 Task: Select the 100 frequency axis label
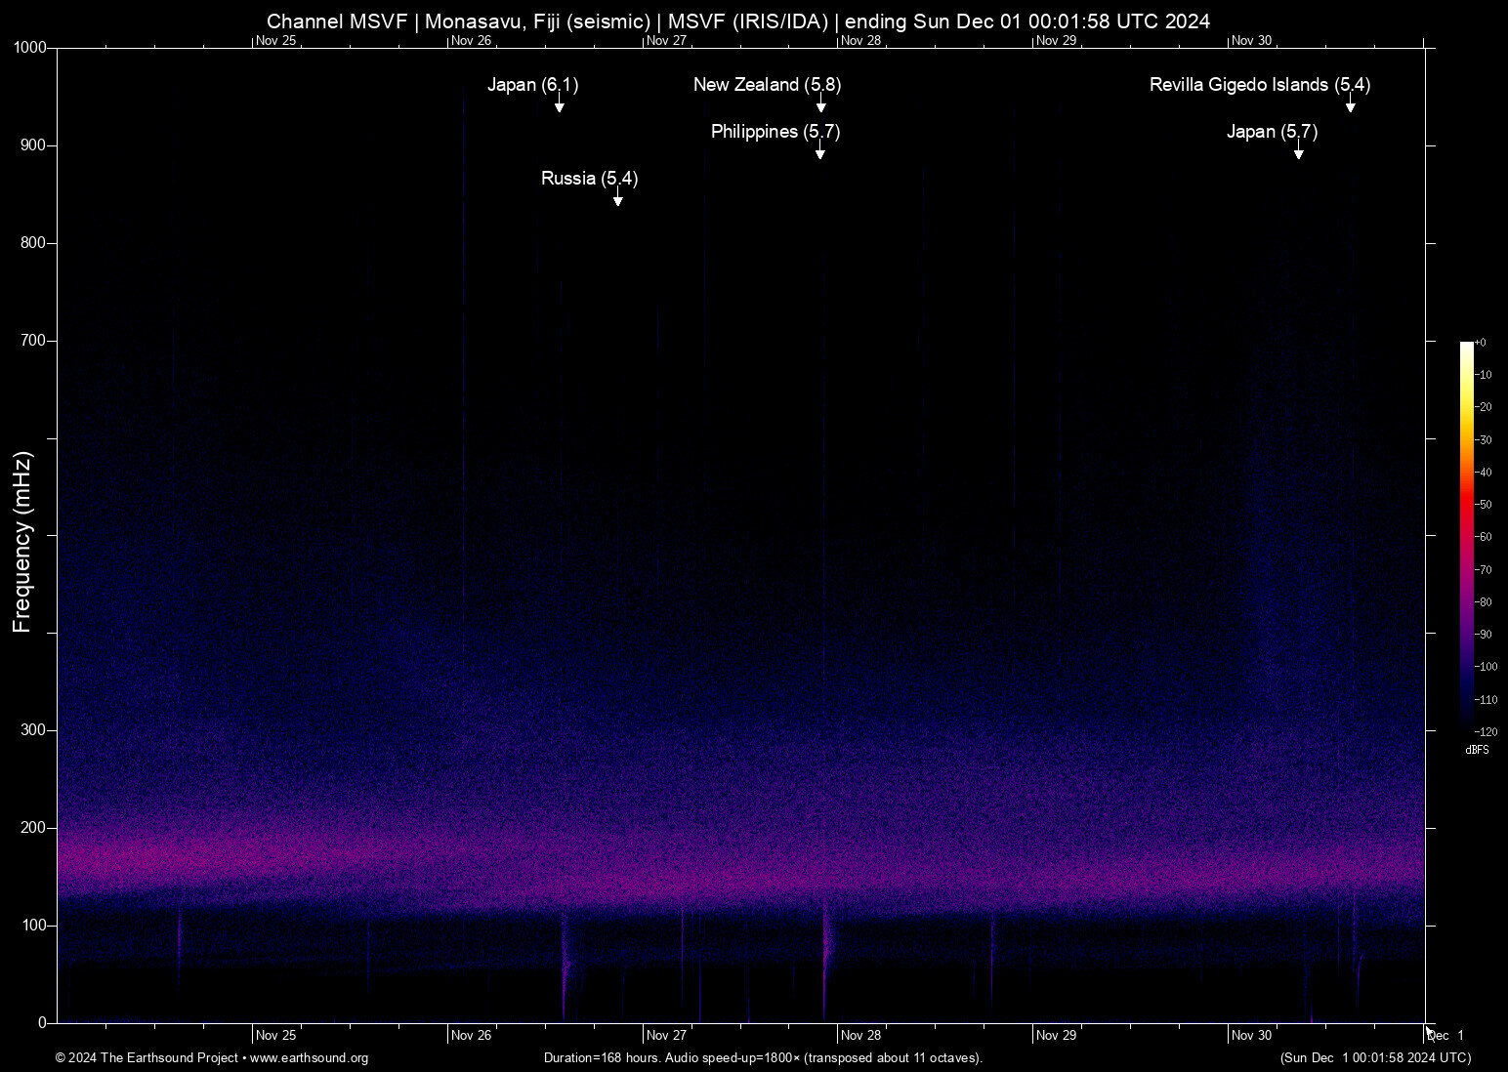[x=34, y=926]
